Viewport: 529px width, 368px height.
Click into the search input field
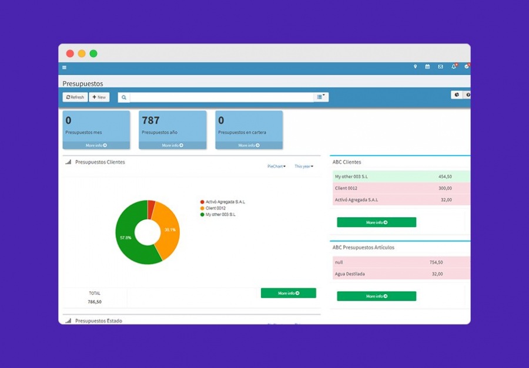pyautogui.click(x=222, y=97)
